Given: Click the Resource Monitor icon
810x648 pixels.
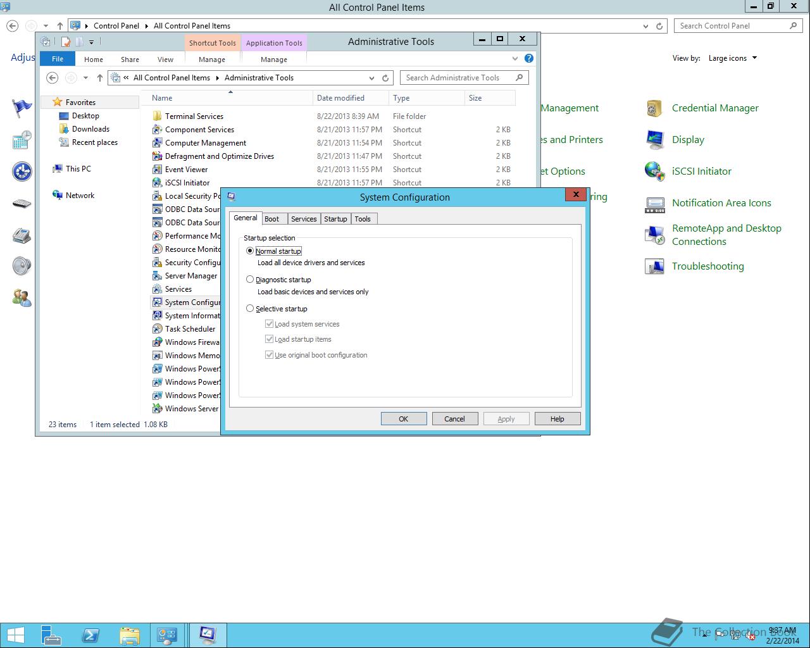Looking at the screenshot, I should [x=158, y=249].
